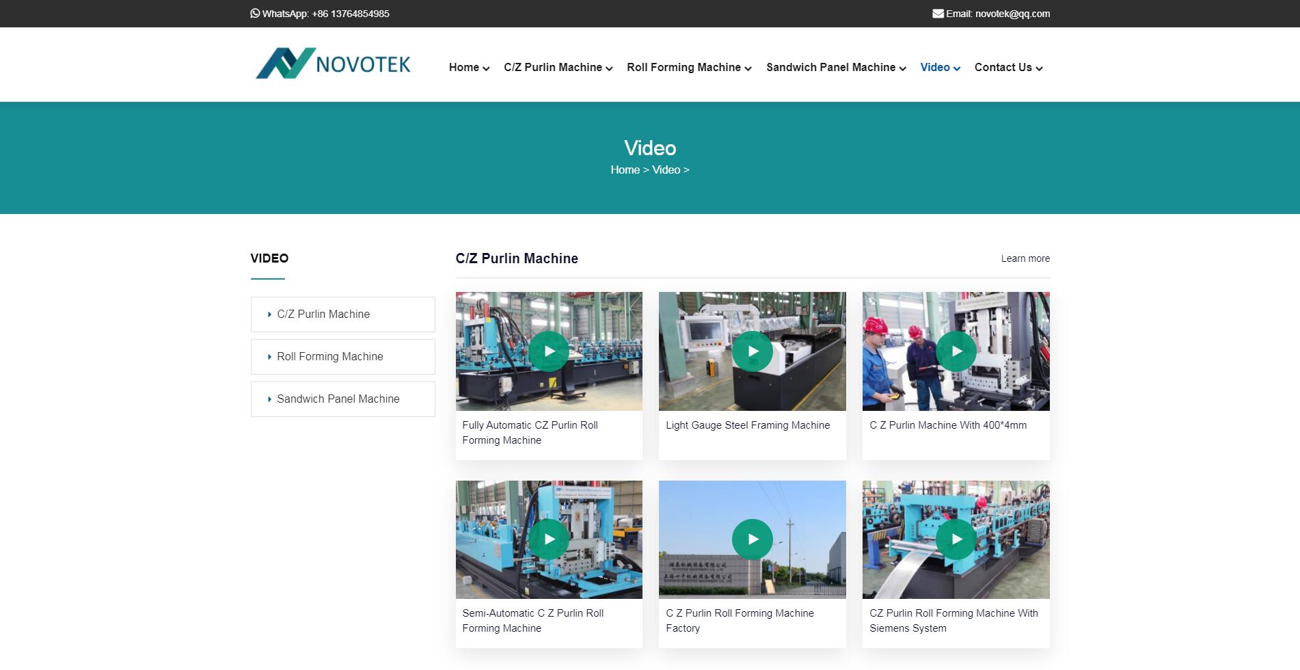Play the Fully Automatic CZ Purlin video
Image resolution: width=1300 pixels, height=670 pixels.
point(549,351)
